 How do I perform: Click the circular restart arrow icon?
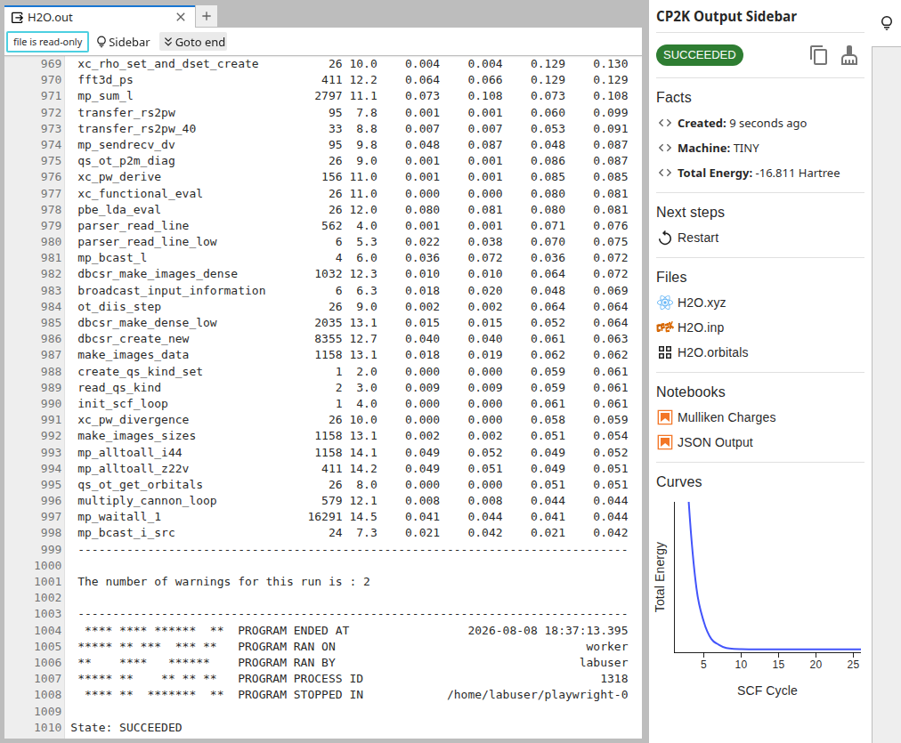(x=665, y=238)
